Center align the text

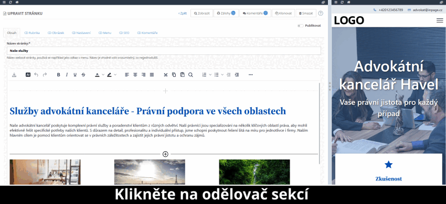point(135,75)
